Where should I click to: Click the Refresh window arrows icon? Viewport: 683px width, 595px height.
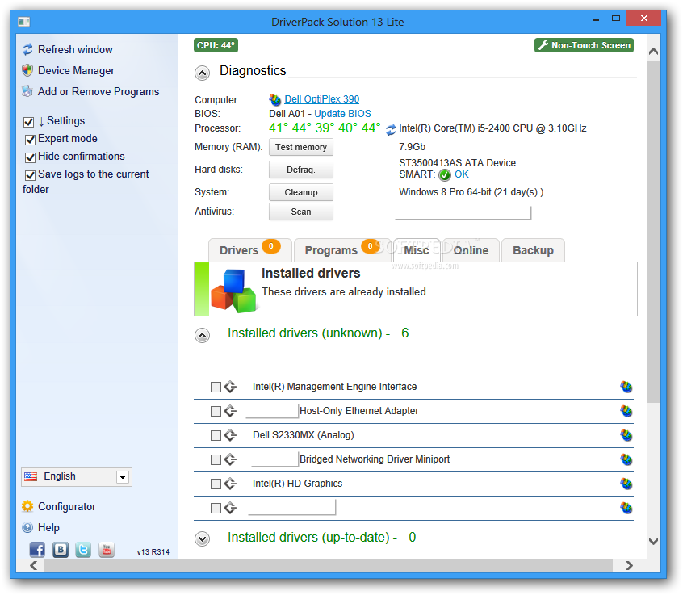click(x=28, y=50)
